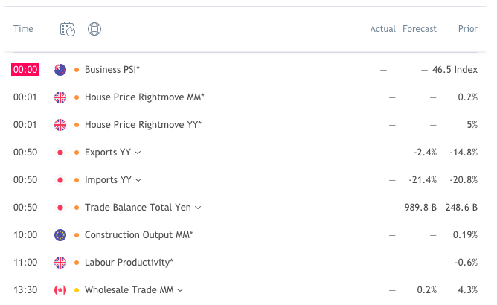The height and width of the screenshot is (305, 497).
Task: Select the highlighted 00:00 time badge
Action: pyautogui.click(x=25, y=70)
